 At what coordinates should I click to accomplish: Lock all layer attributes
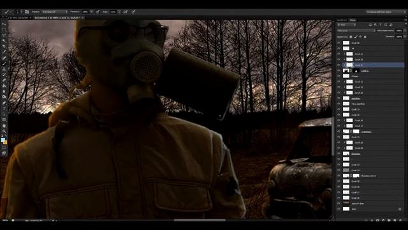(x=365, y=37)
